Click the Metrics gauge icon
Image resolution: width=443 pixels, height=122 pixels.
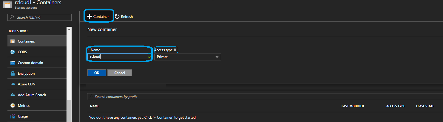coord(13,106)
